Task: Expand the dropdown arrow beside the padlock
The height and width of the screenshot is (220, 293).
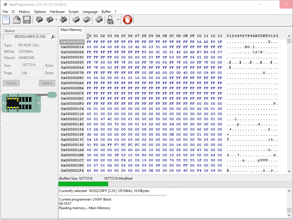Action: click(x=118, y=20)
